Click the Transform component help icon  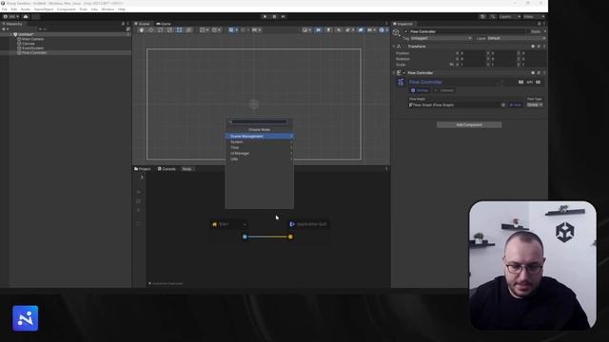533,47
